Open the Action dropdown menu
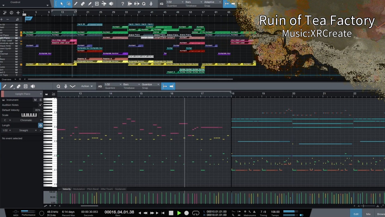Screen dimensions: 385x217 point(87,86)
